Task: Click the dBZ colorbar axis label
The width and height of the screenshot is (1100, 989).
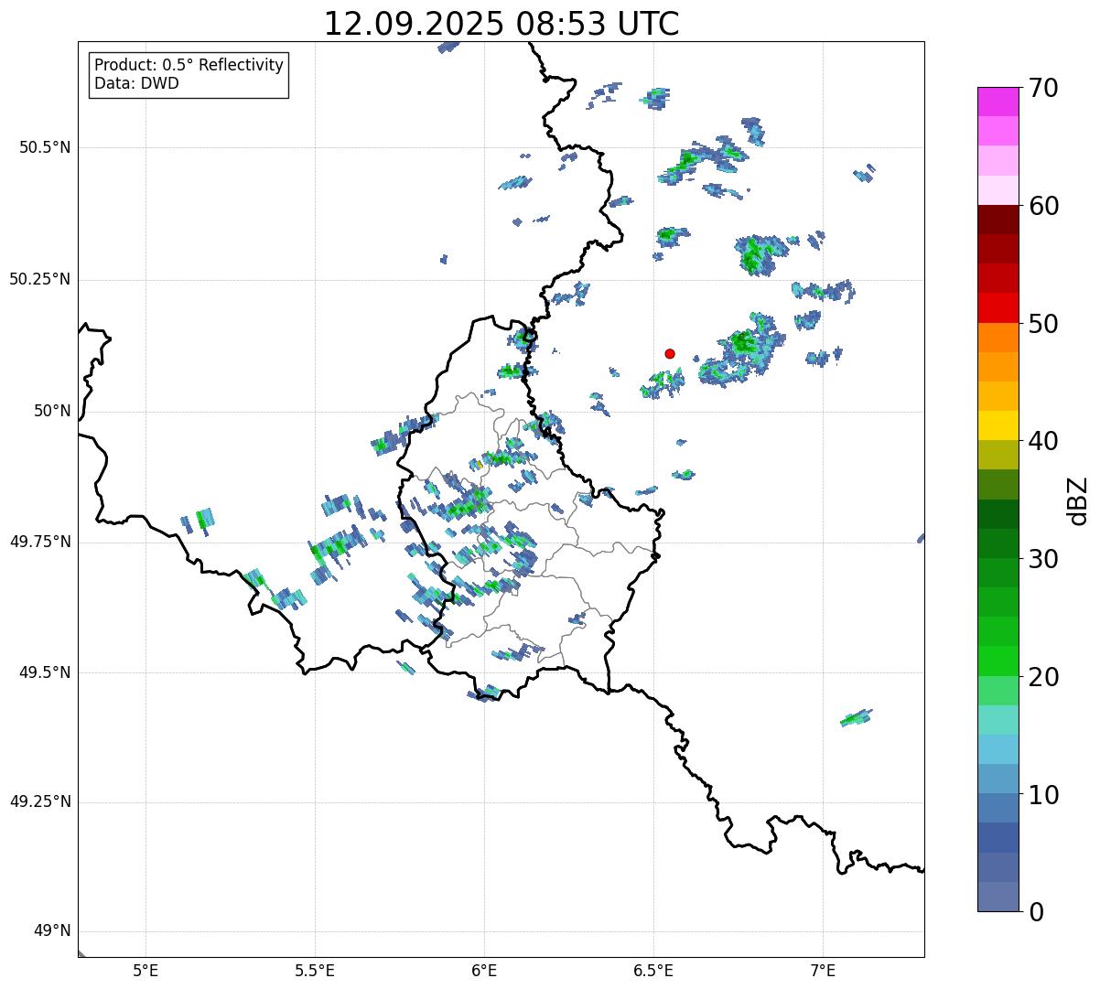Action: pos(1078,500)
